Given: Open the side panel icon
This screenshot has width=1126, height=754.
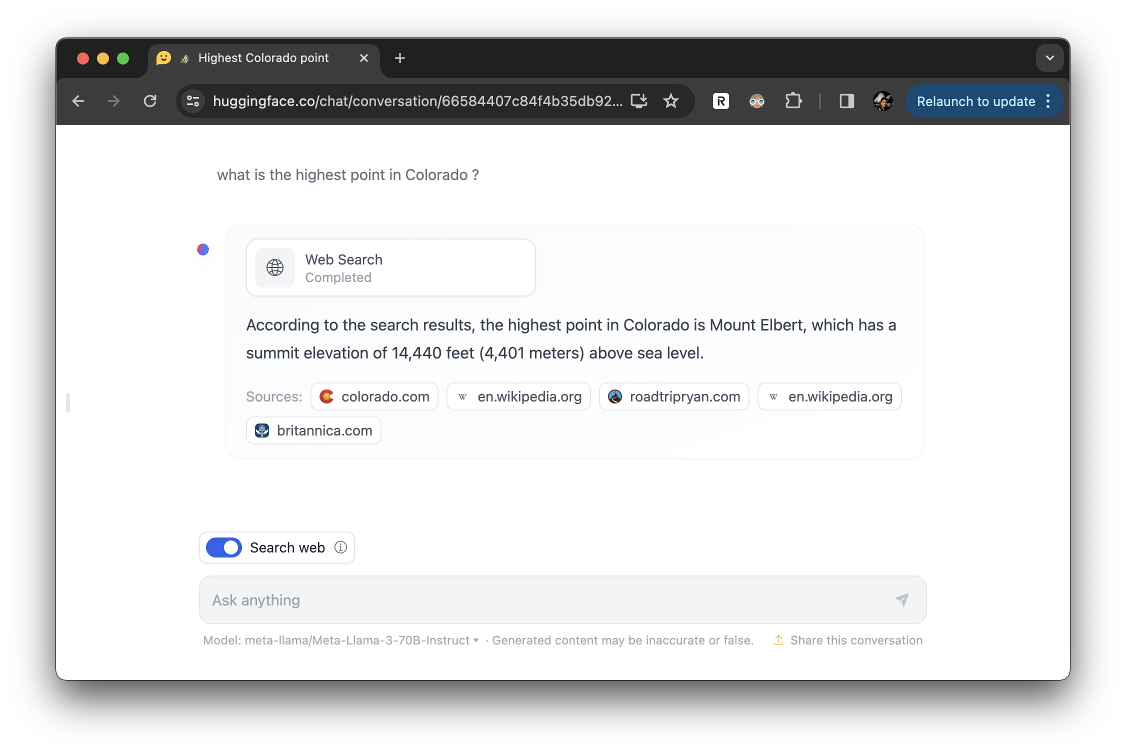Looking at the screenshot, I should [846, 101].
